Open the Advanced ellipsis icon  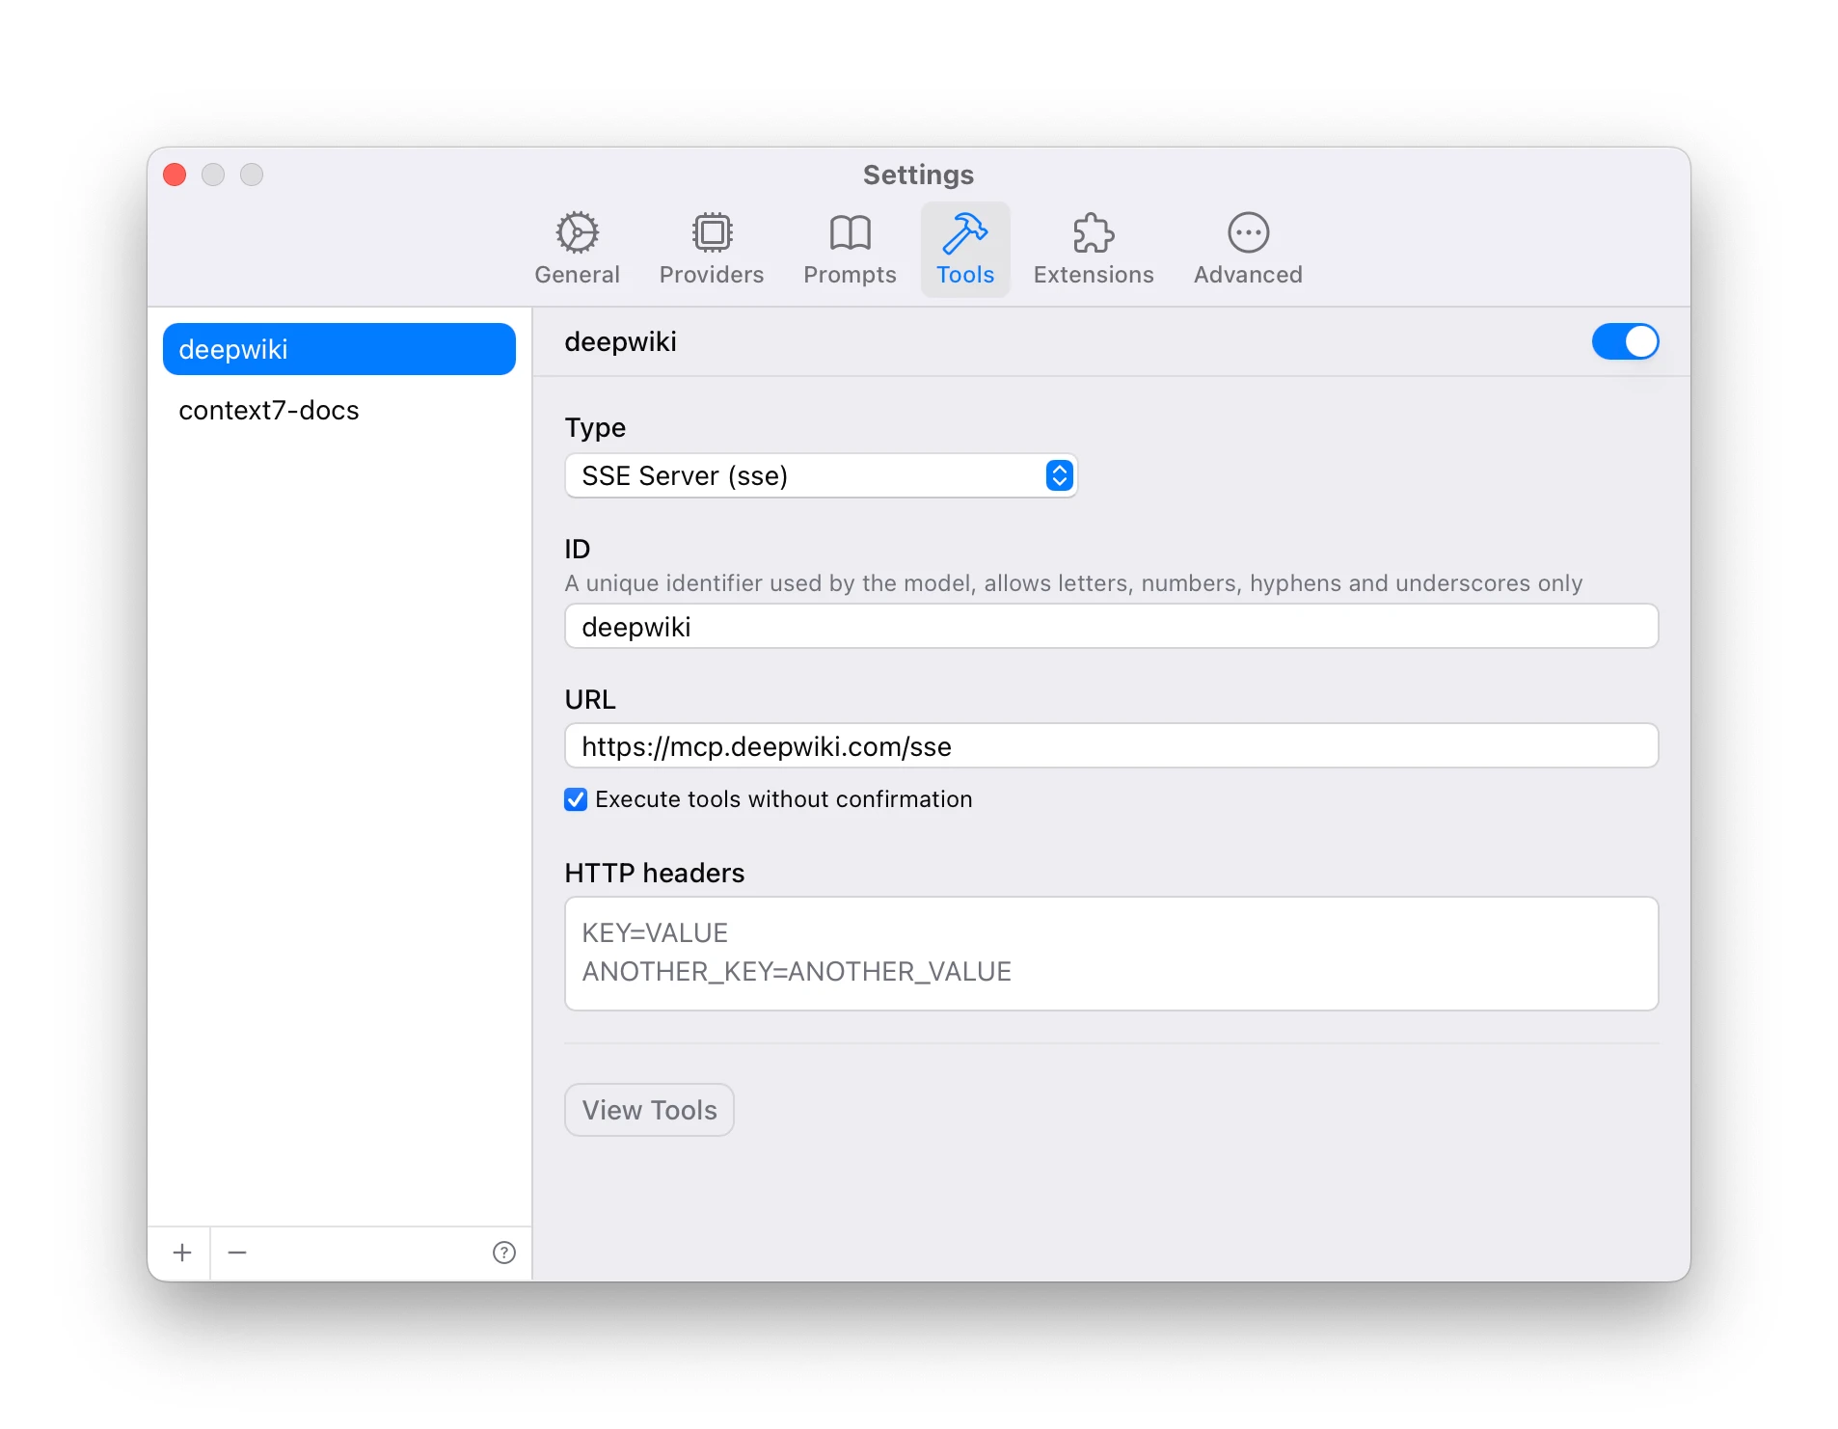1248,232
